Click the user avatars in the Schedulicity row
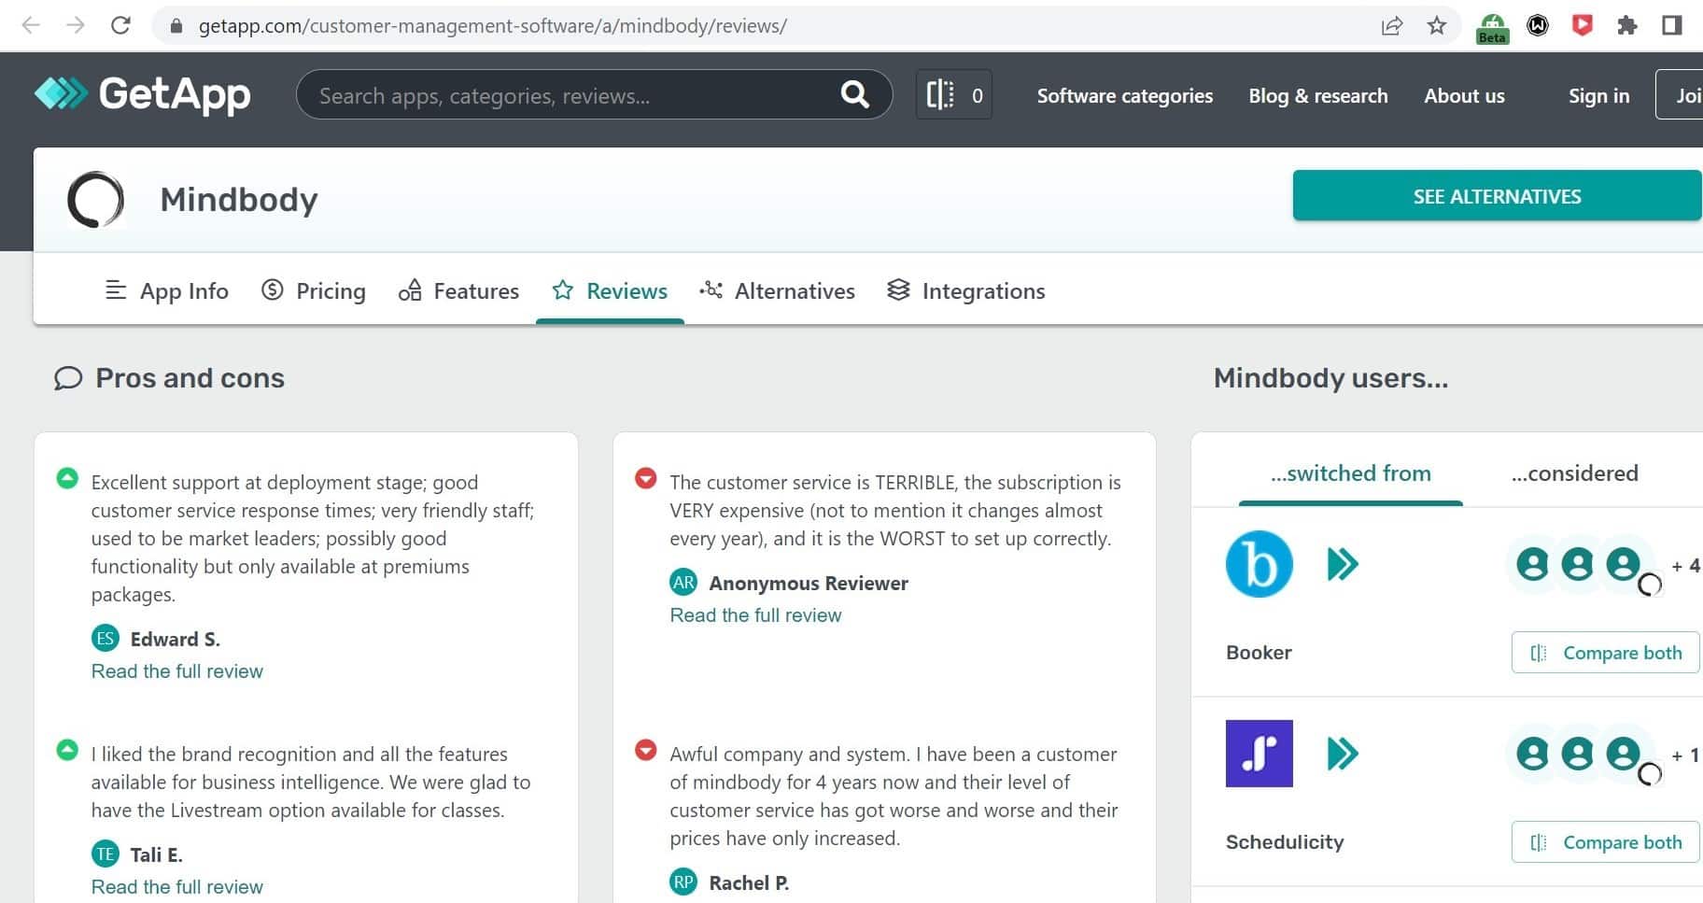The width and height of the screenshot is (1703, 903). click(x=1583, y=755)
